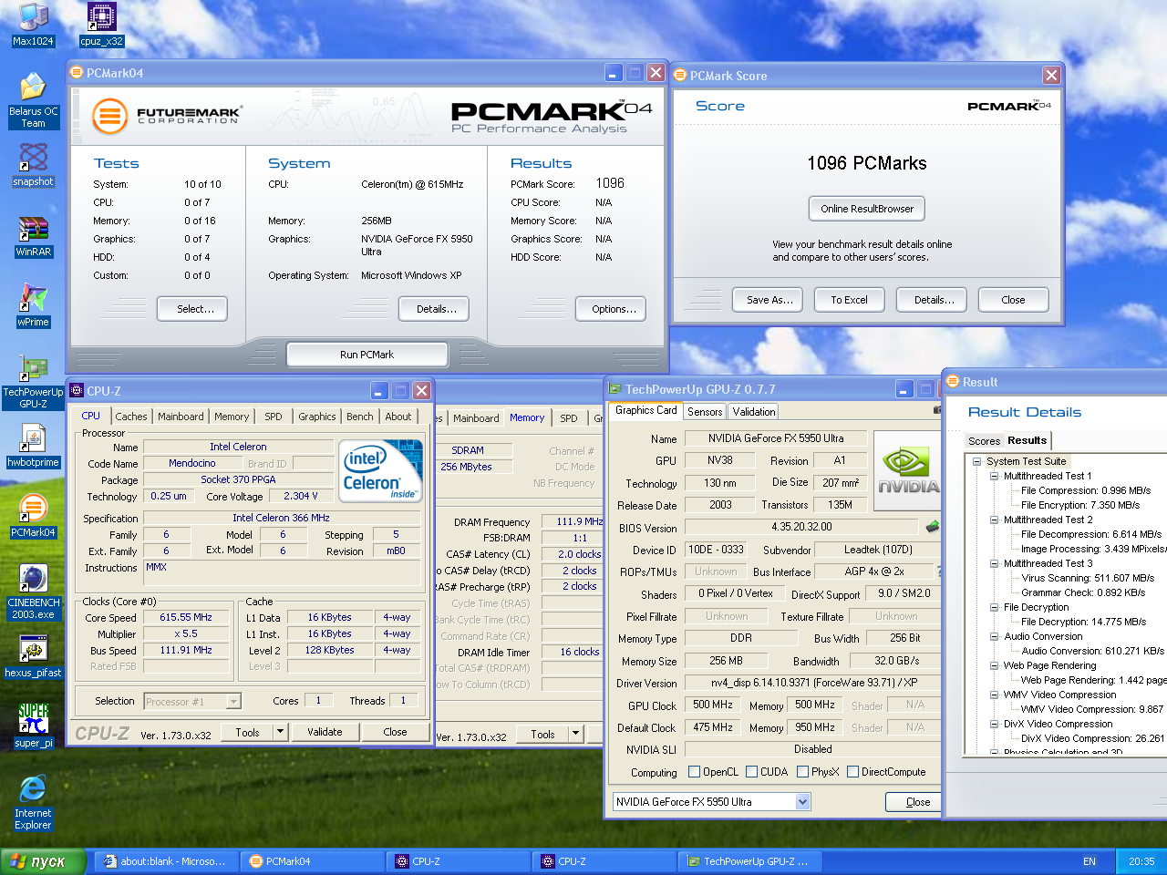
Task: Click the EN language indicator in the tray
Action: tap(1089, 861)
